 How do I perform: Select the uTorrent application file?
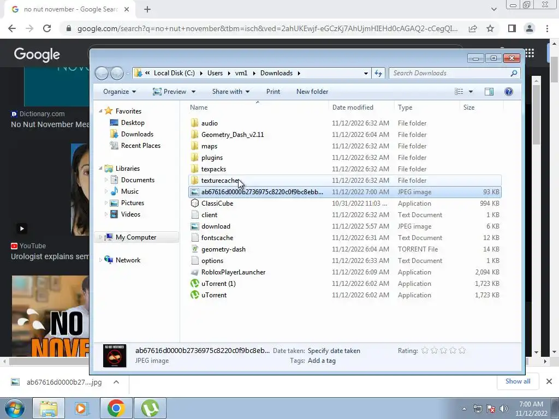[213, 295]
